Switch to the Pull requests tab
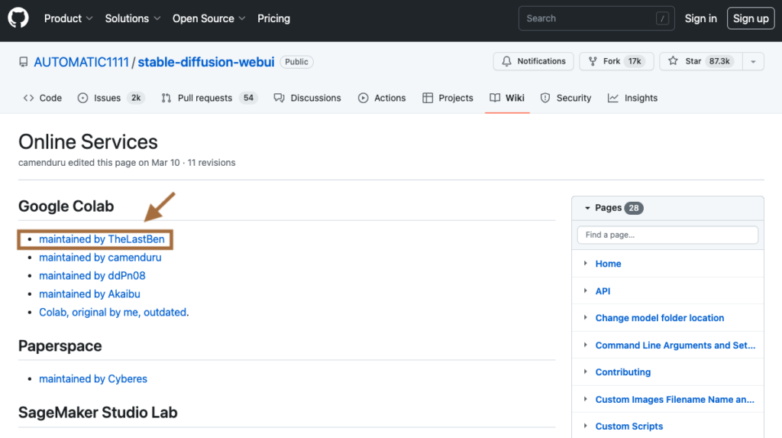The image size is (782, 438). click(x=208, y=98)
